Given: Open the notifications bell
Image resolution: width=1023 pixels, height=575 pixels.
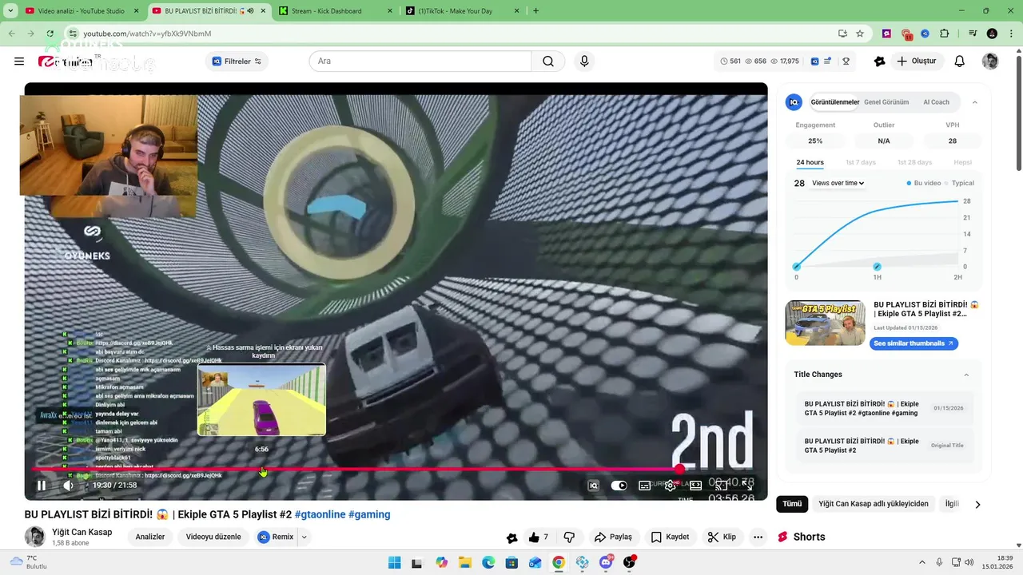Looking at the screenshot, I should click(x=960, y=61).
